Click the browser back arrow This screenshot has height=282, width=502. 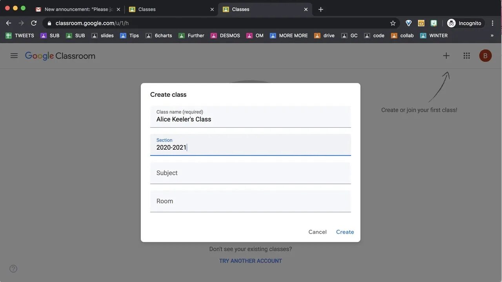[x=9, y=23]
